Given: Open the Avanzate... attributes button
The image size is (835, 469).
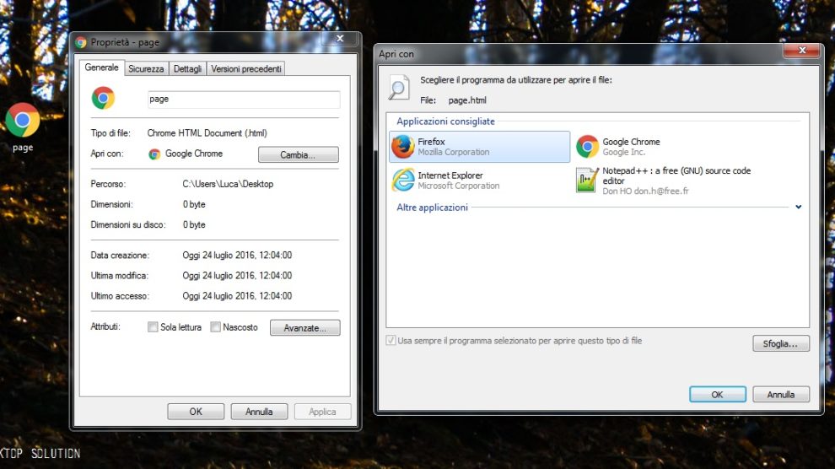Looking at the screenshot, I should tap(304, 327).
